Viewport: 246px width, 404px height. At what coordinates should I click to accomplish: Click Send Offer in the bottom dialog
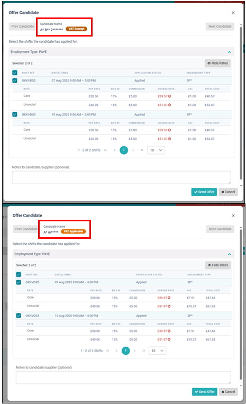click(205, 392)
